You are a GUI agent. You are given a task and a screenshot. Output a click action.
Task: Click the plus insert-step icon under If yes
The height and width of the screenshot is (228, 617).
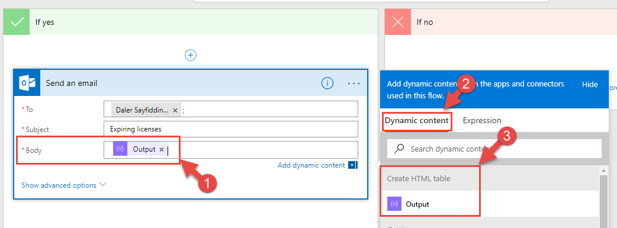coord(191,55)
